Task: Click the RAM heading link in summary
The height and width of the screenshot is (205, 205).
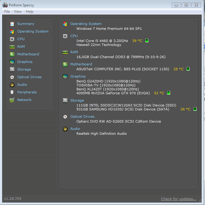Action: click(74, 52)
